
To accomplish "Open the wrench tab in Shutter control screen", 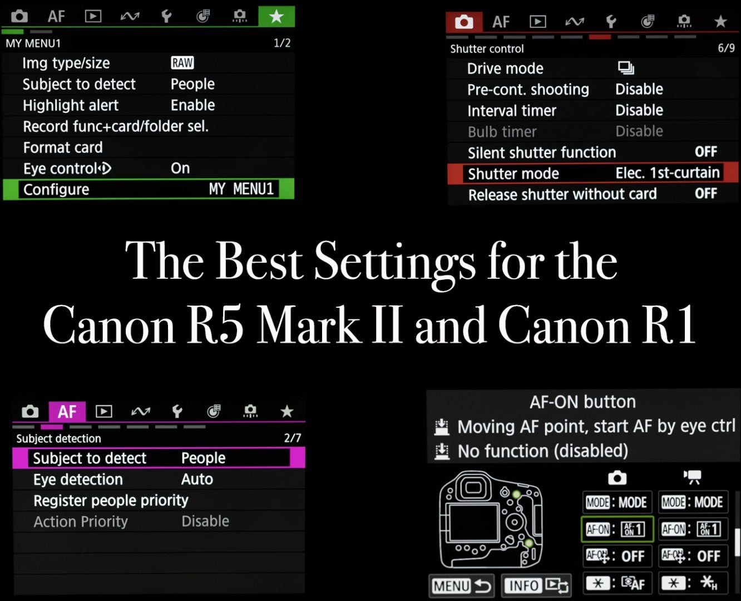I will coord(611,22).
